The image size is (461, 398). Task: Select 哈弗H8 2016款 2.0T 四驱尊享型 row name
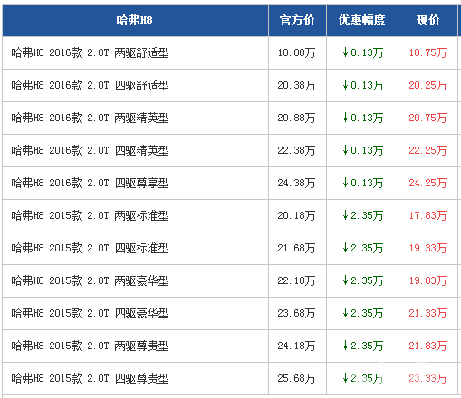click(x=91, y=183)
